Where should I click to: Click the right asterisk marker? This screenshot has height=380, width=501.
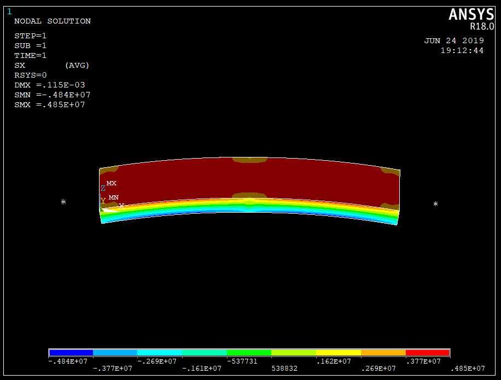435,204
